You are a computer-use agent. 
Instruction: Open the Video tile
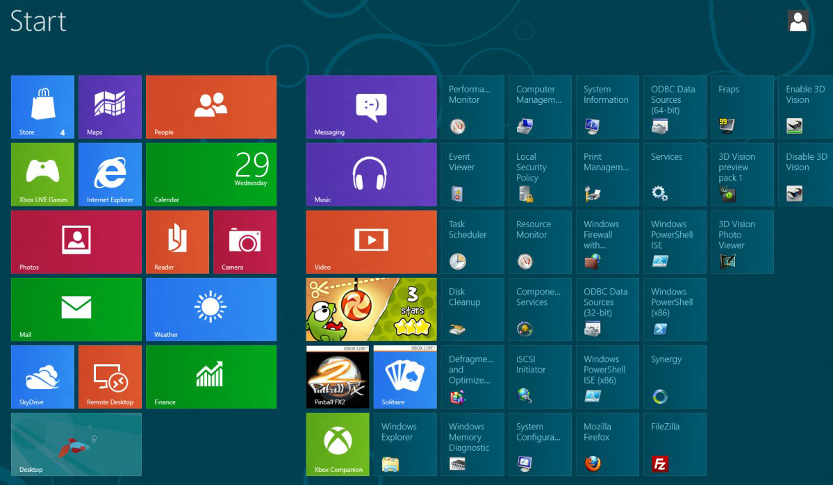(x=372, y=242)
